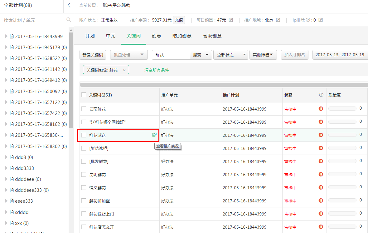The image size is (368, 233).
Task: Check the 云南鲜花 keyword checkbox
Action: 84,109
